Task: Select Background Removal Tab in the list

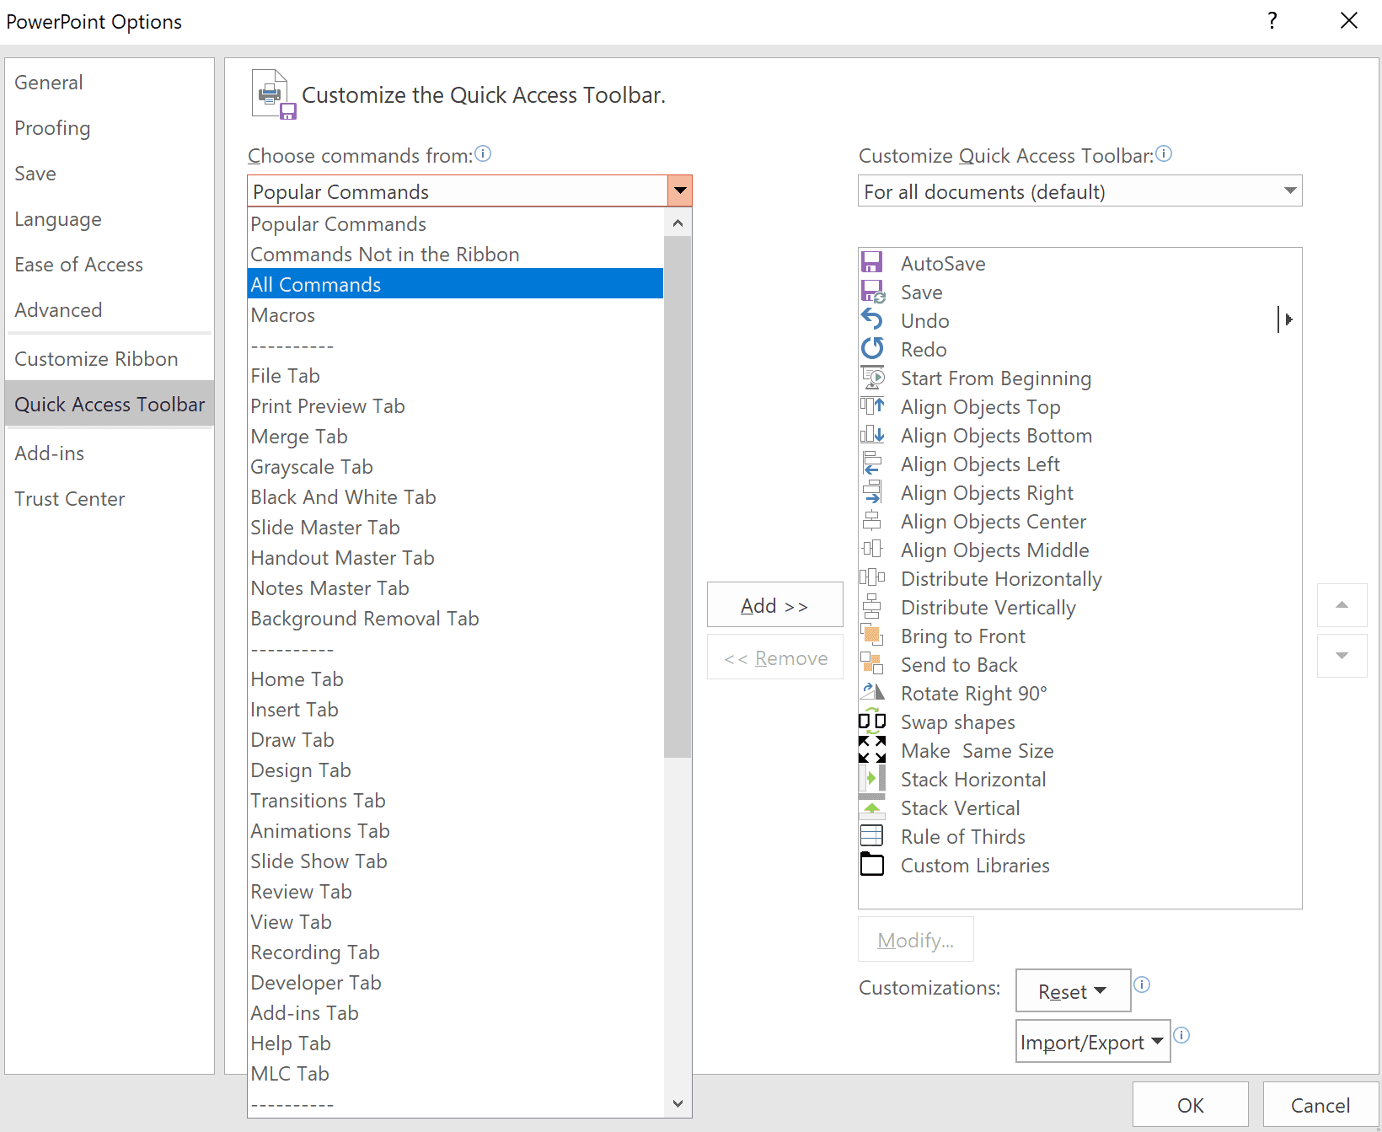Action: 455,619
